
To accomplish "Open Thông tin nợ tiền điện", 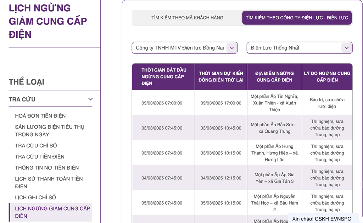I will pos(47,168).
